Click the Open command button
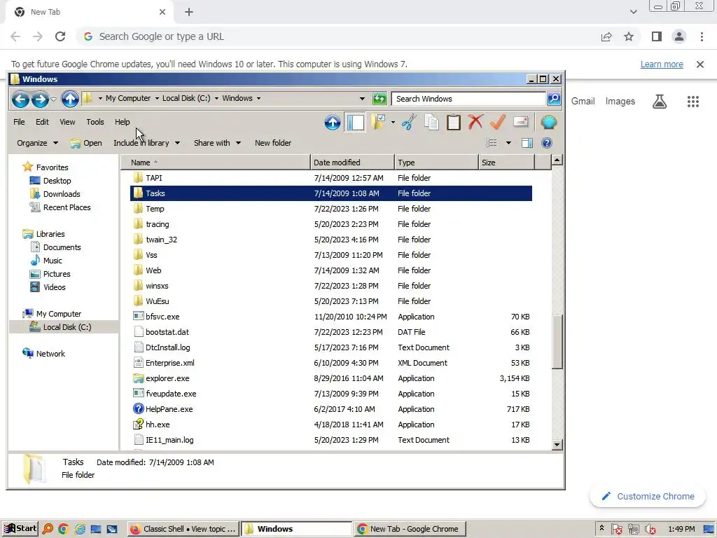 pyautogui.click(x=86, y=143)
